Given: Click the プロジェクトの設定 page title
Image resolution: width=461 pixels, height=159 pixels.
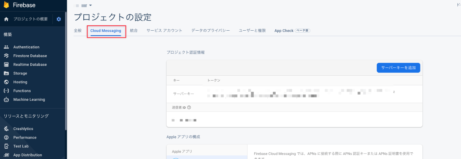Looking at the screenshot, I should point(113,17).
